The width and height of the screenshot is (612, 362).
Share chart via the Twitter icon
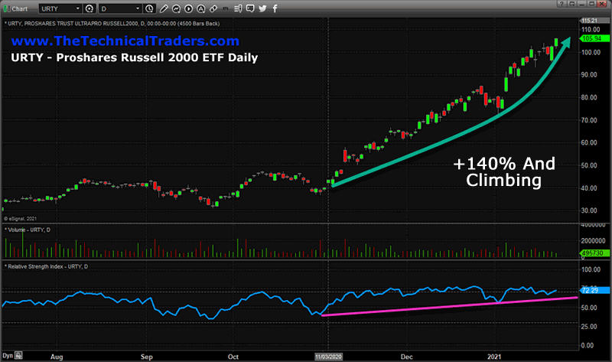262,8
